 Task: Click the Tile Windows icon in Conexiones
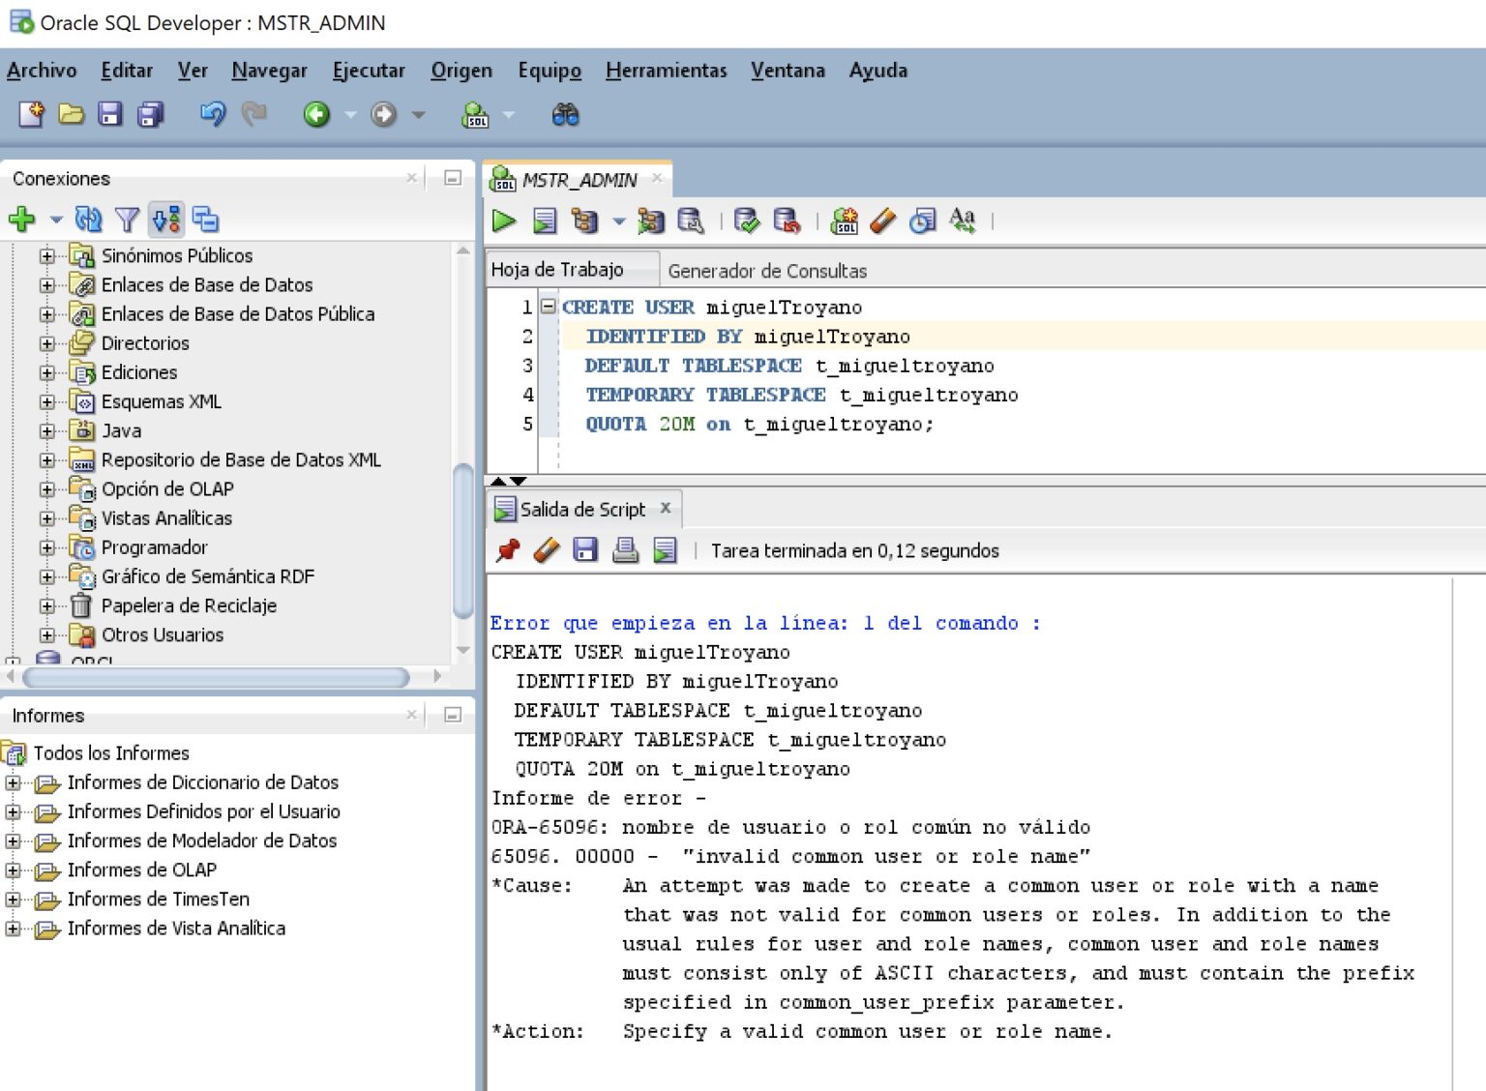point(205,220)
